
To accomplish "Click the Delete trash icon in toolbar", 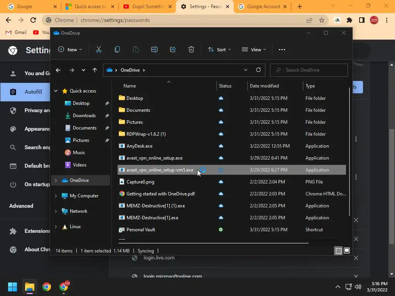I will (191, 50).
